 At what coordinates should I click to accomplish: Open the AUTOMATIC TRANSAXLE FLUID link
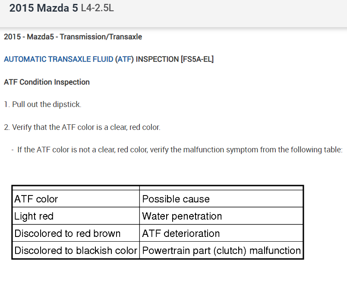click(59, 59)
